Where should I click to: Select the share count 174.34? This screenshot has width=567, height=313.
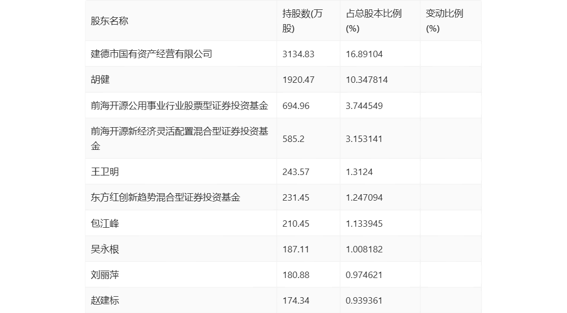pyautogui.click(x=296, y=300)
